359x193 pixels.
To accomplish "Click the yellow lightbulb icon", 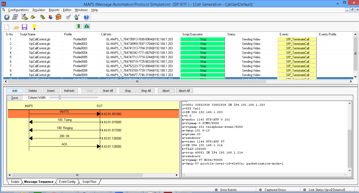I will [x=34, y=27].
